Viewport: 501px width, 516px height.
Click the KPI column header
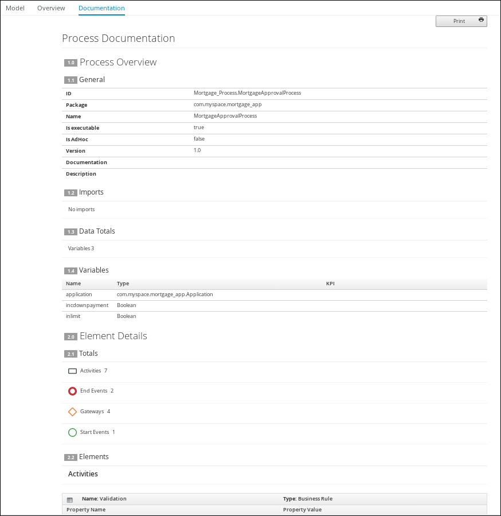(x=330, y=284)
